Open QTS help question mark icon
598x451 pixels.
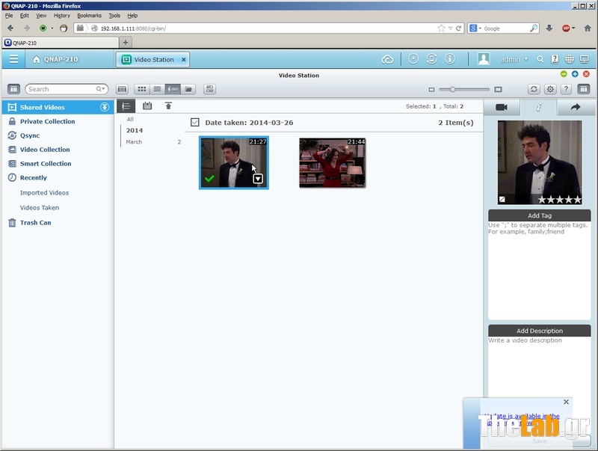[555, 59]
